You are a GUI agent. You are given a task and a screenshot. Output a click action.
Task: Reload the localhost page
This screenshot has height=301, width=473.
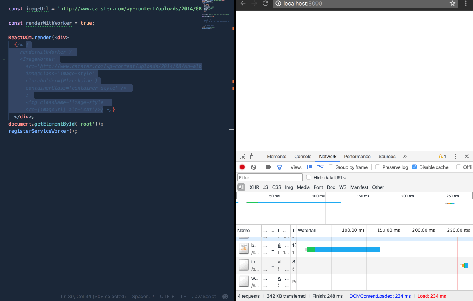(x=265, y=3)
